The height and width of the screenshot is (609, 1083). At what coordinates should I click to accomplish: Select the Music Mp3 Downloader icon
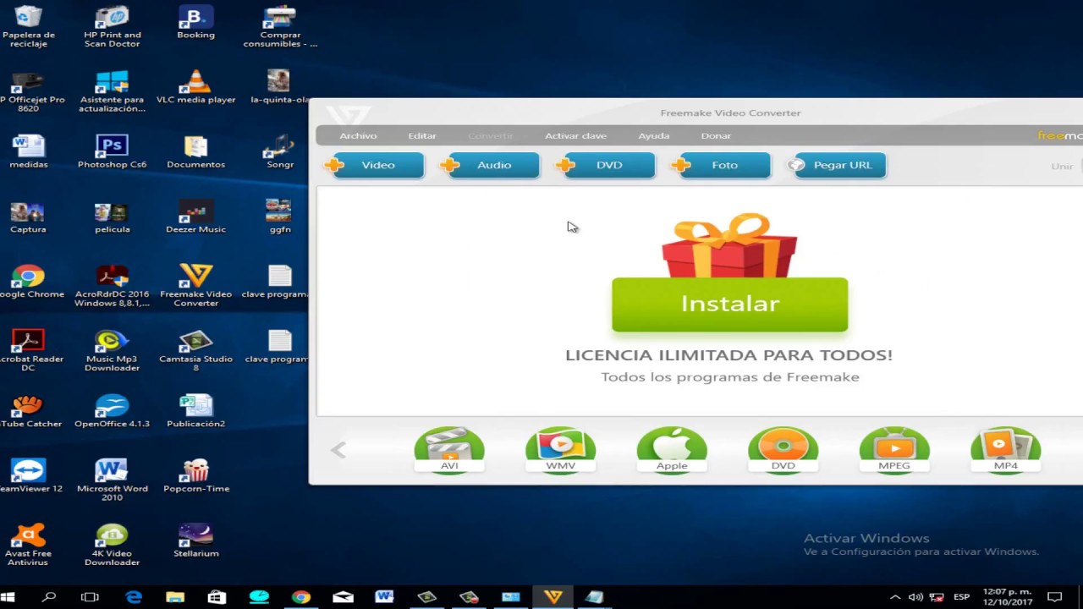pos(112,350)
